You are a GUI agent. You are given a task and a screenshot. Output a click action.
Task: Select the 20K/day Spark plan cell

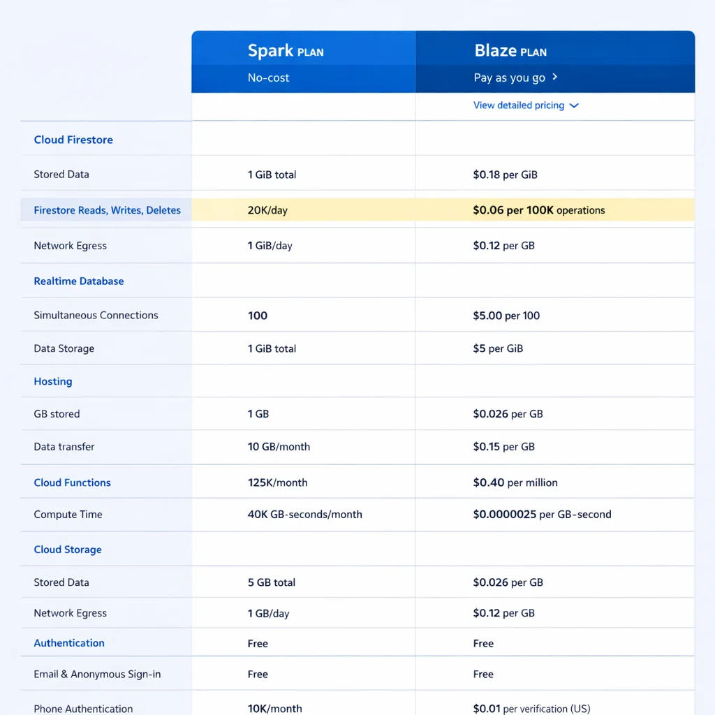point(267,210)
